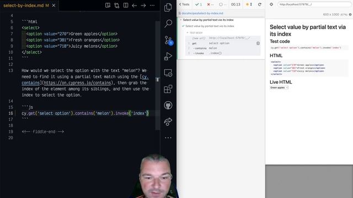Toggle Cypress auto-scrolling indicator
Image resolution: width=353 pixels, height=198 pixels.
(x=249, y=4)
